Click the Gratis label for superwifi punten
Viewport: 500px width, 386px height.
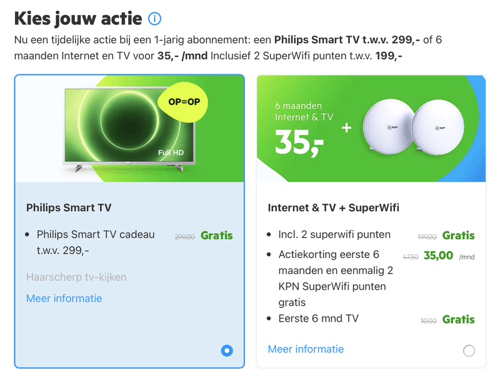click(x=458, y=236)
